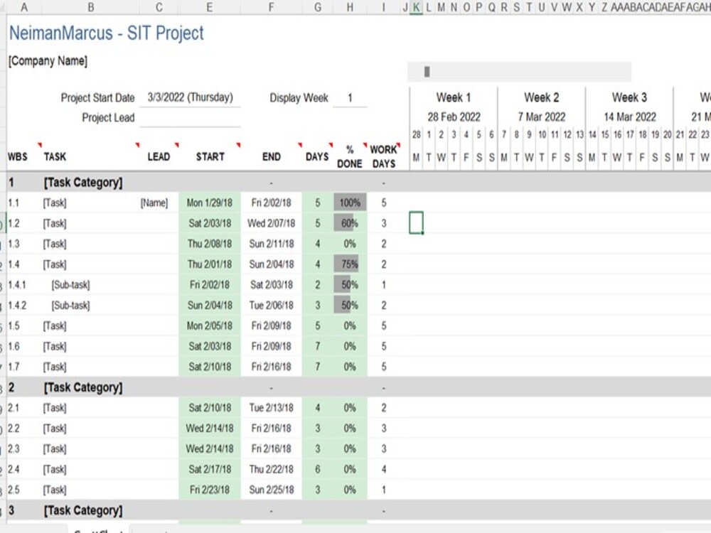This screenshot has width=711, height=533.
Task: Select the [Sub-task] cell in row 1.4.2
Action: tap(70, 306)
